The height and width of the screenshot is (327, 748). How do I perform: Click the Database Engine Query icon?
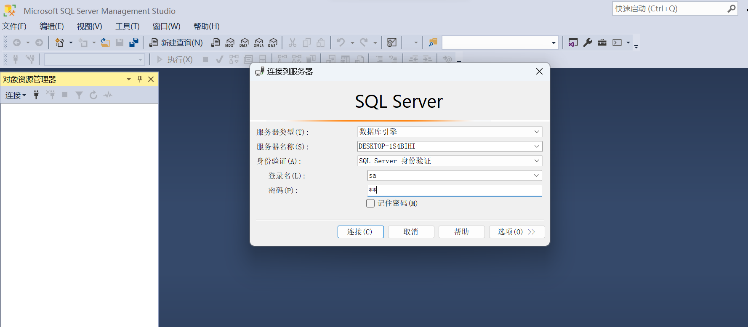[216, 43]
